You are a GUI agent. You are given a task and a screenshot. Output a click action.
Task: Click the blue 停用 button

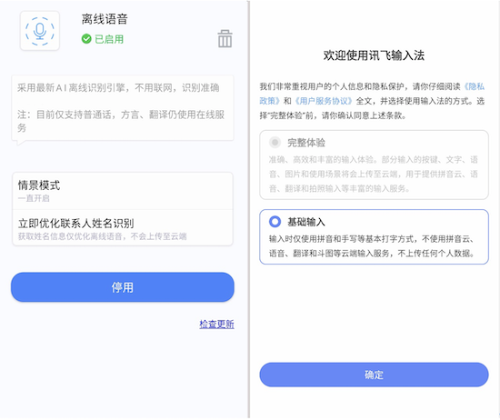[x=123, y=287]
